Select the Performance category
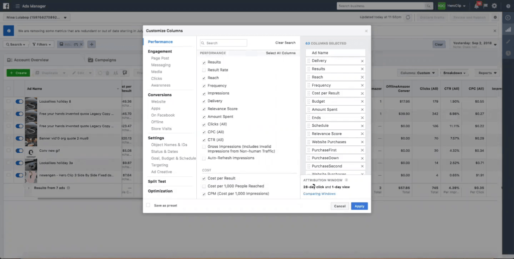This screenshot has height=259, width=514. tap(160, 42)
